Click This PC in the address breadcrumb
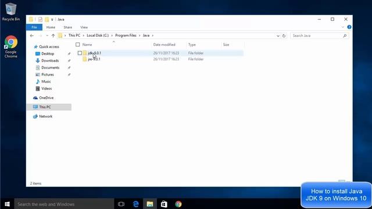 [x=74, y=35]
